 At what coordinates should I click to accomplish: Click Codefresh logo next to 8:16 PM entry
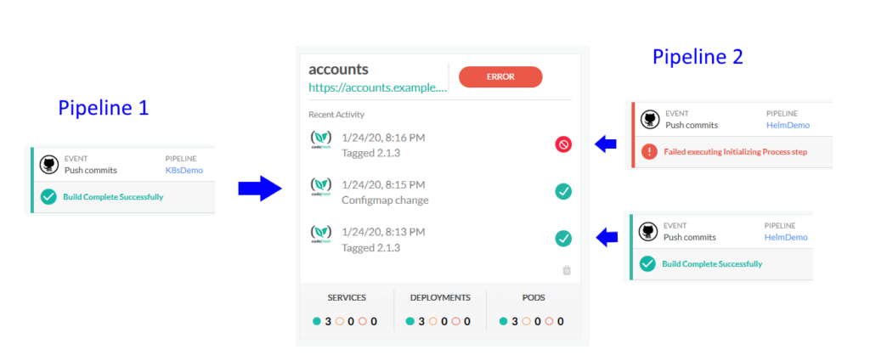tap(321, 141)
